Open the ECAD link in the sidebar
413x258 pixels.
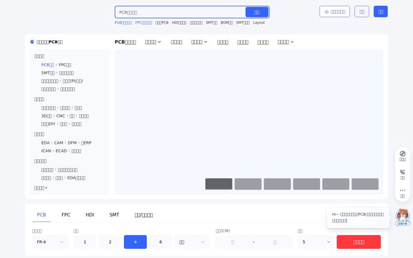[x=61, y=151]
